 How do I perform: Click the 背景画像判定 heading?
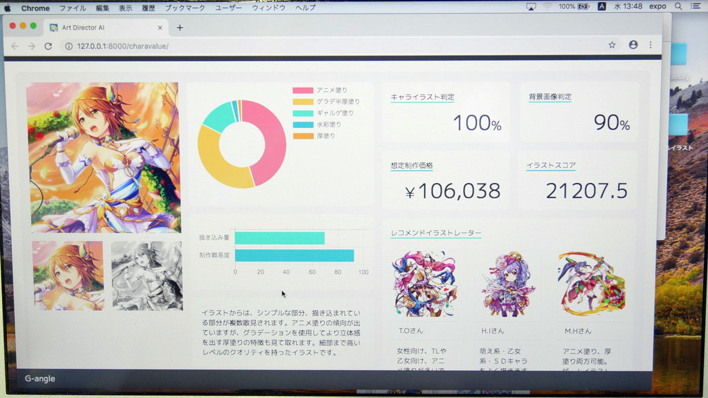click(x=550, y=97)
